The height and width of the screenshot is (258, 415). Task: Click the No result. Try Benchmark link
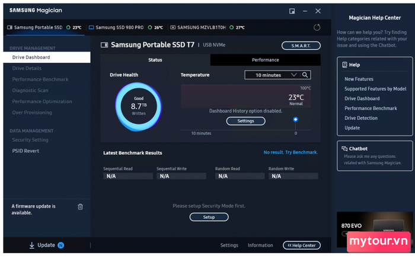[x=290, y=152]
